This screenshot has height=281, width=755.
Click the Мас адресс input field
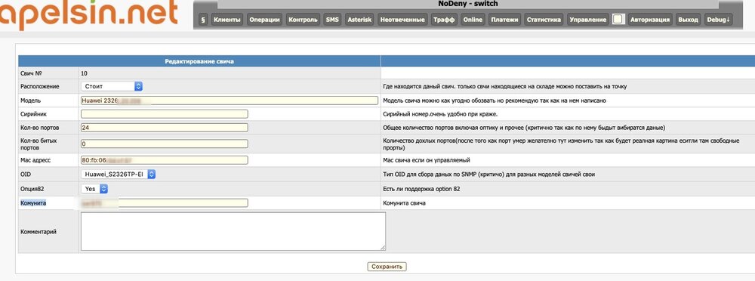pos(164,160)
